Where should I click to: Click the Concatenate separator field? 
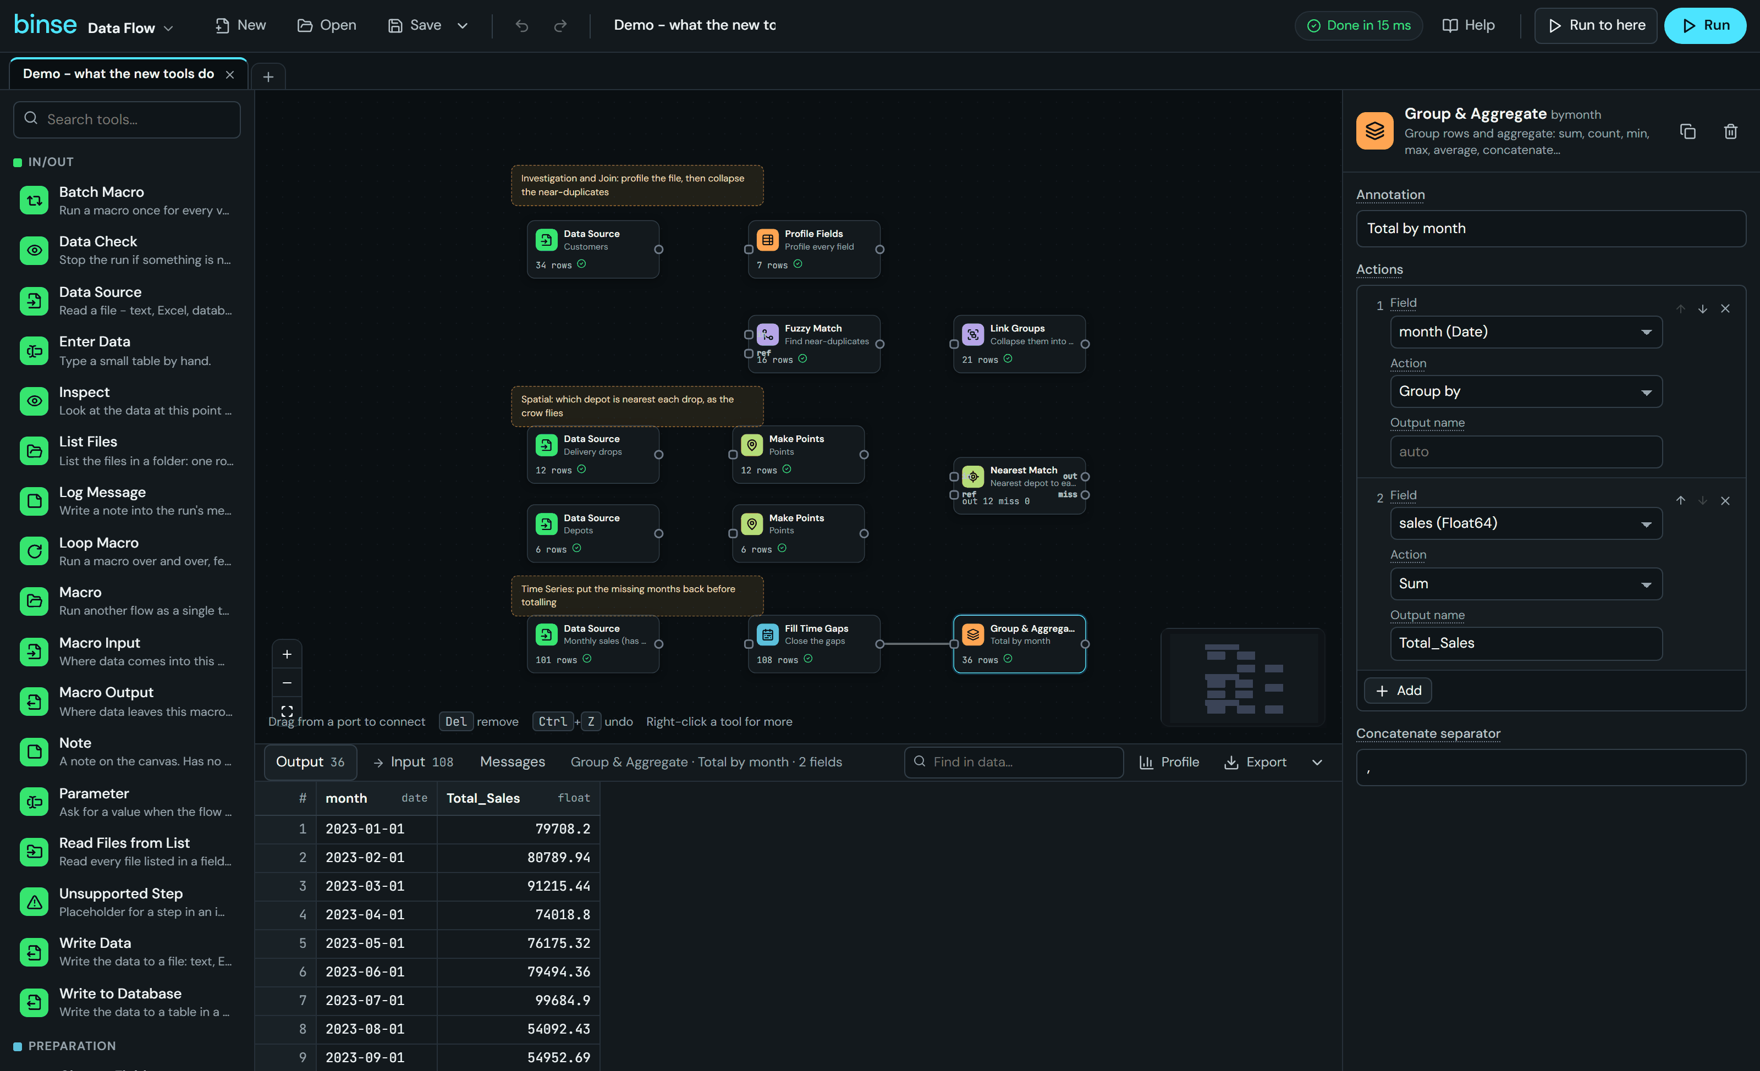(x=1550, y=768)
